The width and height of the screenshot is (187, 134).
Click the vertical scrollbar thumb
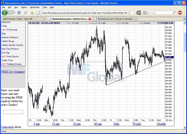[185, 42]
